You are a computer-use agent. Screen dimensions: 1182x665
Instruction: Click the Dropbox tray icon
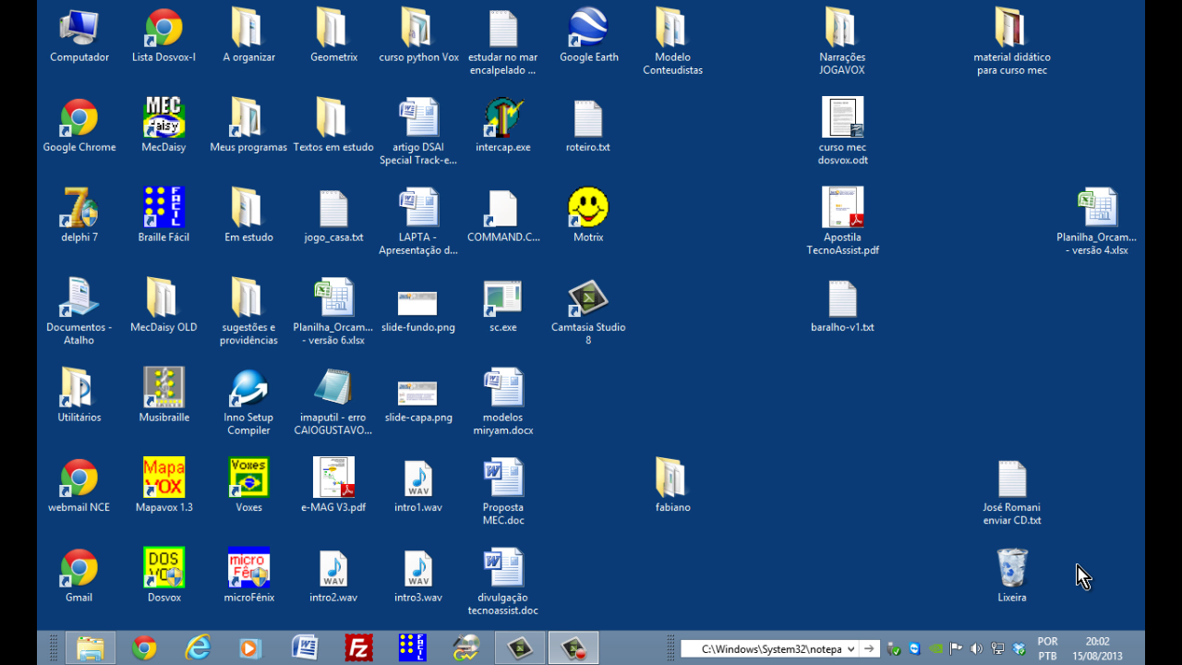click(x=1019, y=649)
